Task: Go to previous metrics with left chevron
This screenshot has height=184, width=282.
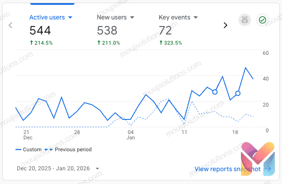Action: click(11, 25)
